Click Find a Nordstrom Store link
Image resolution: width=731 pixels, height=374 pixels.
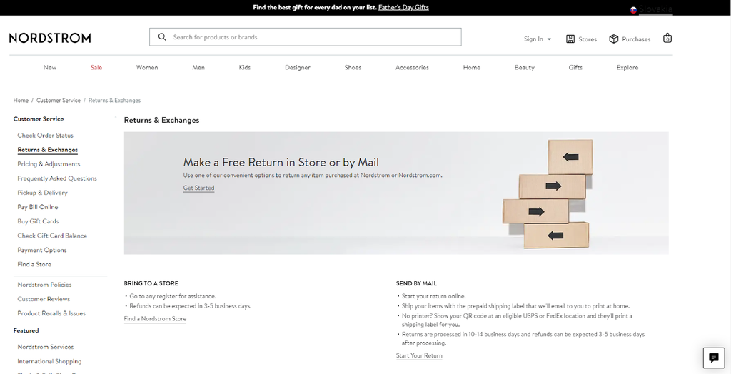(x=155, y=319)
